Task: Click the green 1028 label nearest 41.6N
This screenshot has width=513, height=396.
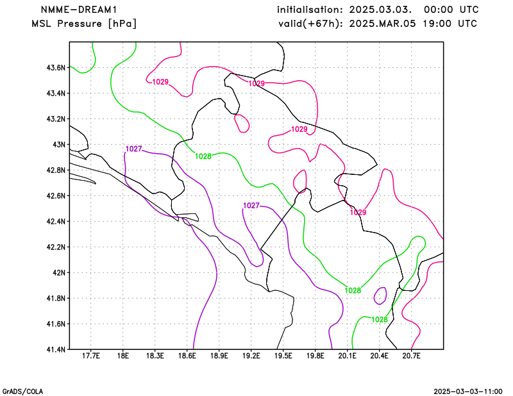Action: (x=380, y=320)
